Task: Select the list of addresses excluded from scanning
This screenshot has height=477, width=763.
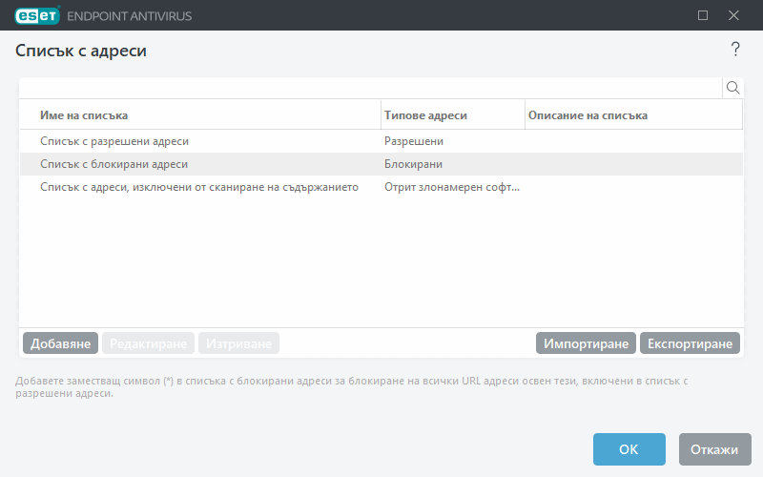Action: pyautogui.click(x=198, y=187)
